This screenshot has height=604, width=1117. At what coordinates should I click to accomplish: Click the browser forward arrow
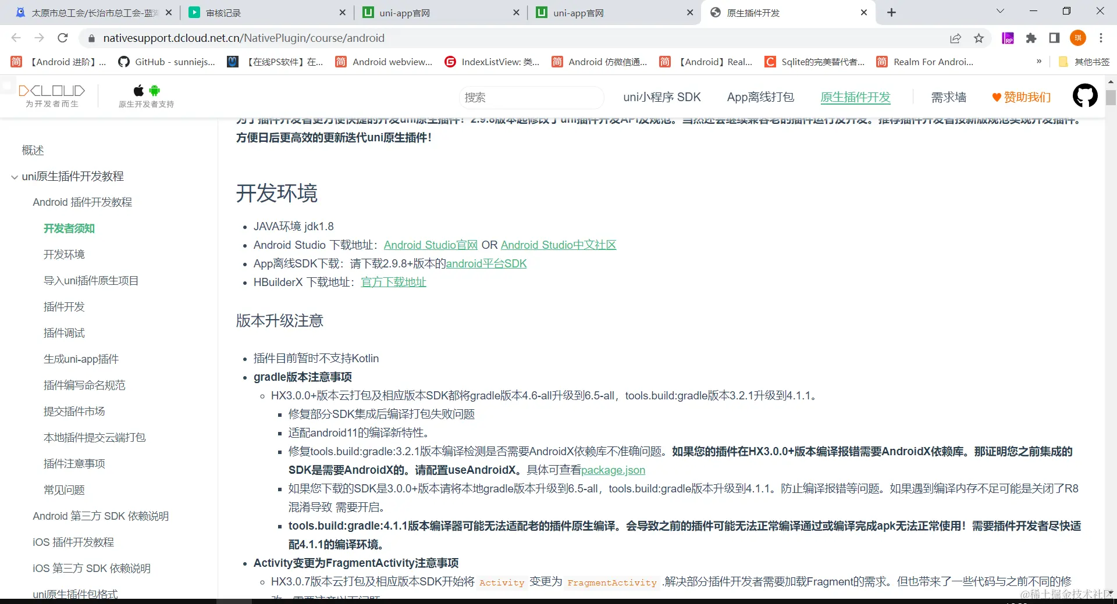click(x=39, y=38)
